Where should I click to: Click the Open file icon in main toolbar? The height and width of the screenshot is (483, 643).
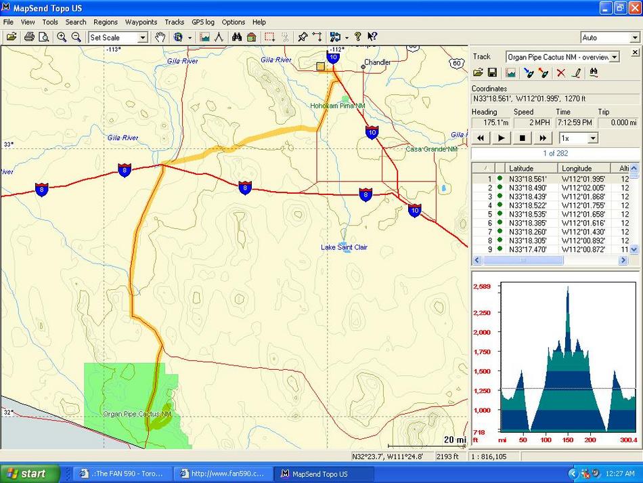tap(12, 37)
